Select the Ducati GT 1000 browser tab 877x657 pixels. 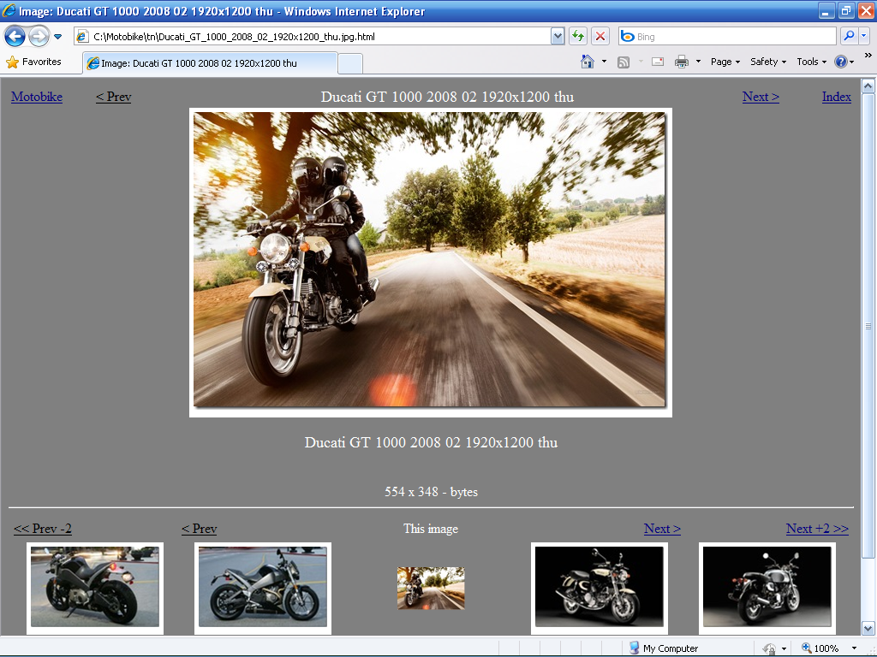[210, 63]
